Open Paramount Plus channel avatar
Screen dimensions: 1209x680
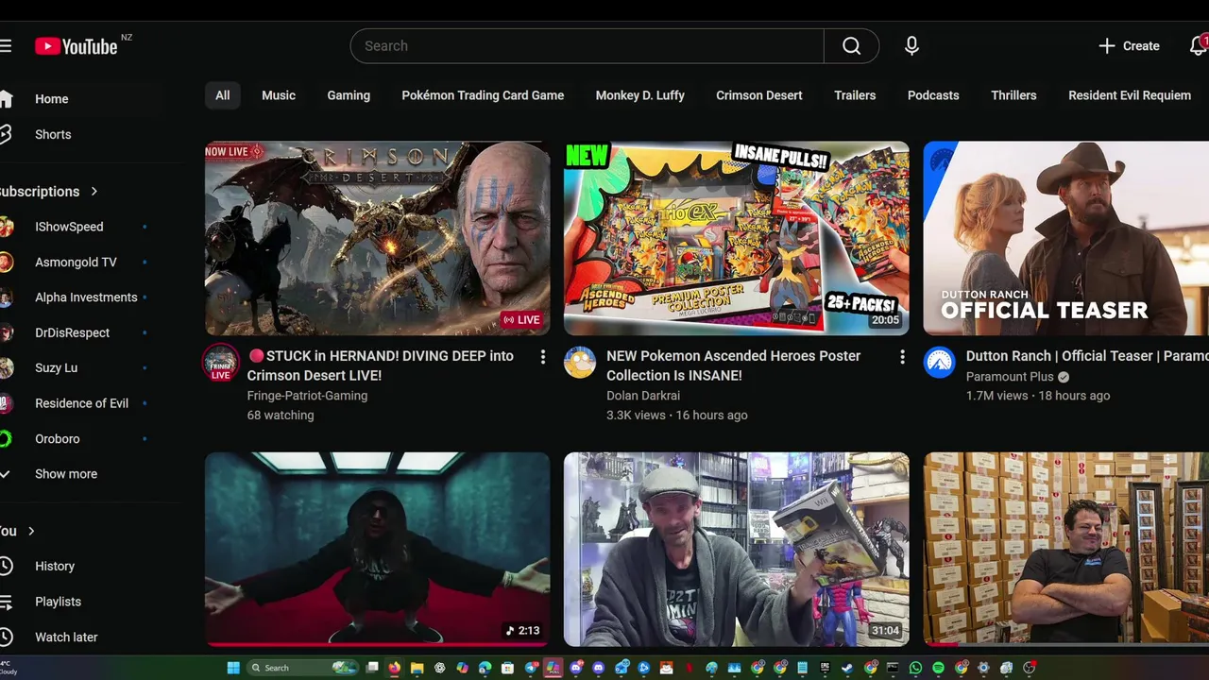click(939, 362)
